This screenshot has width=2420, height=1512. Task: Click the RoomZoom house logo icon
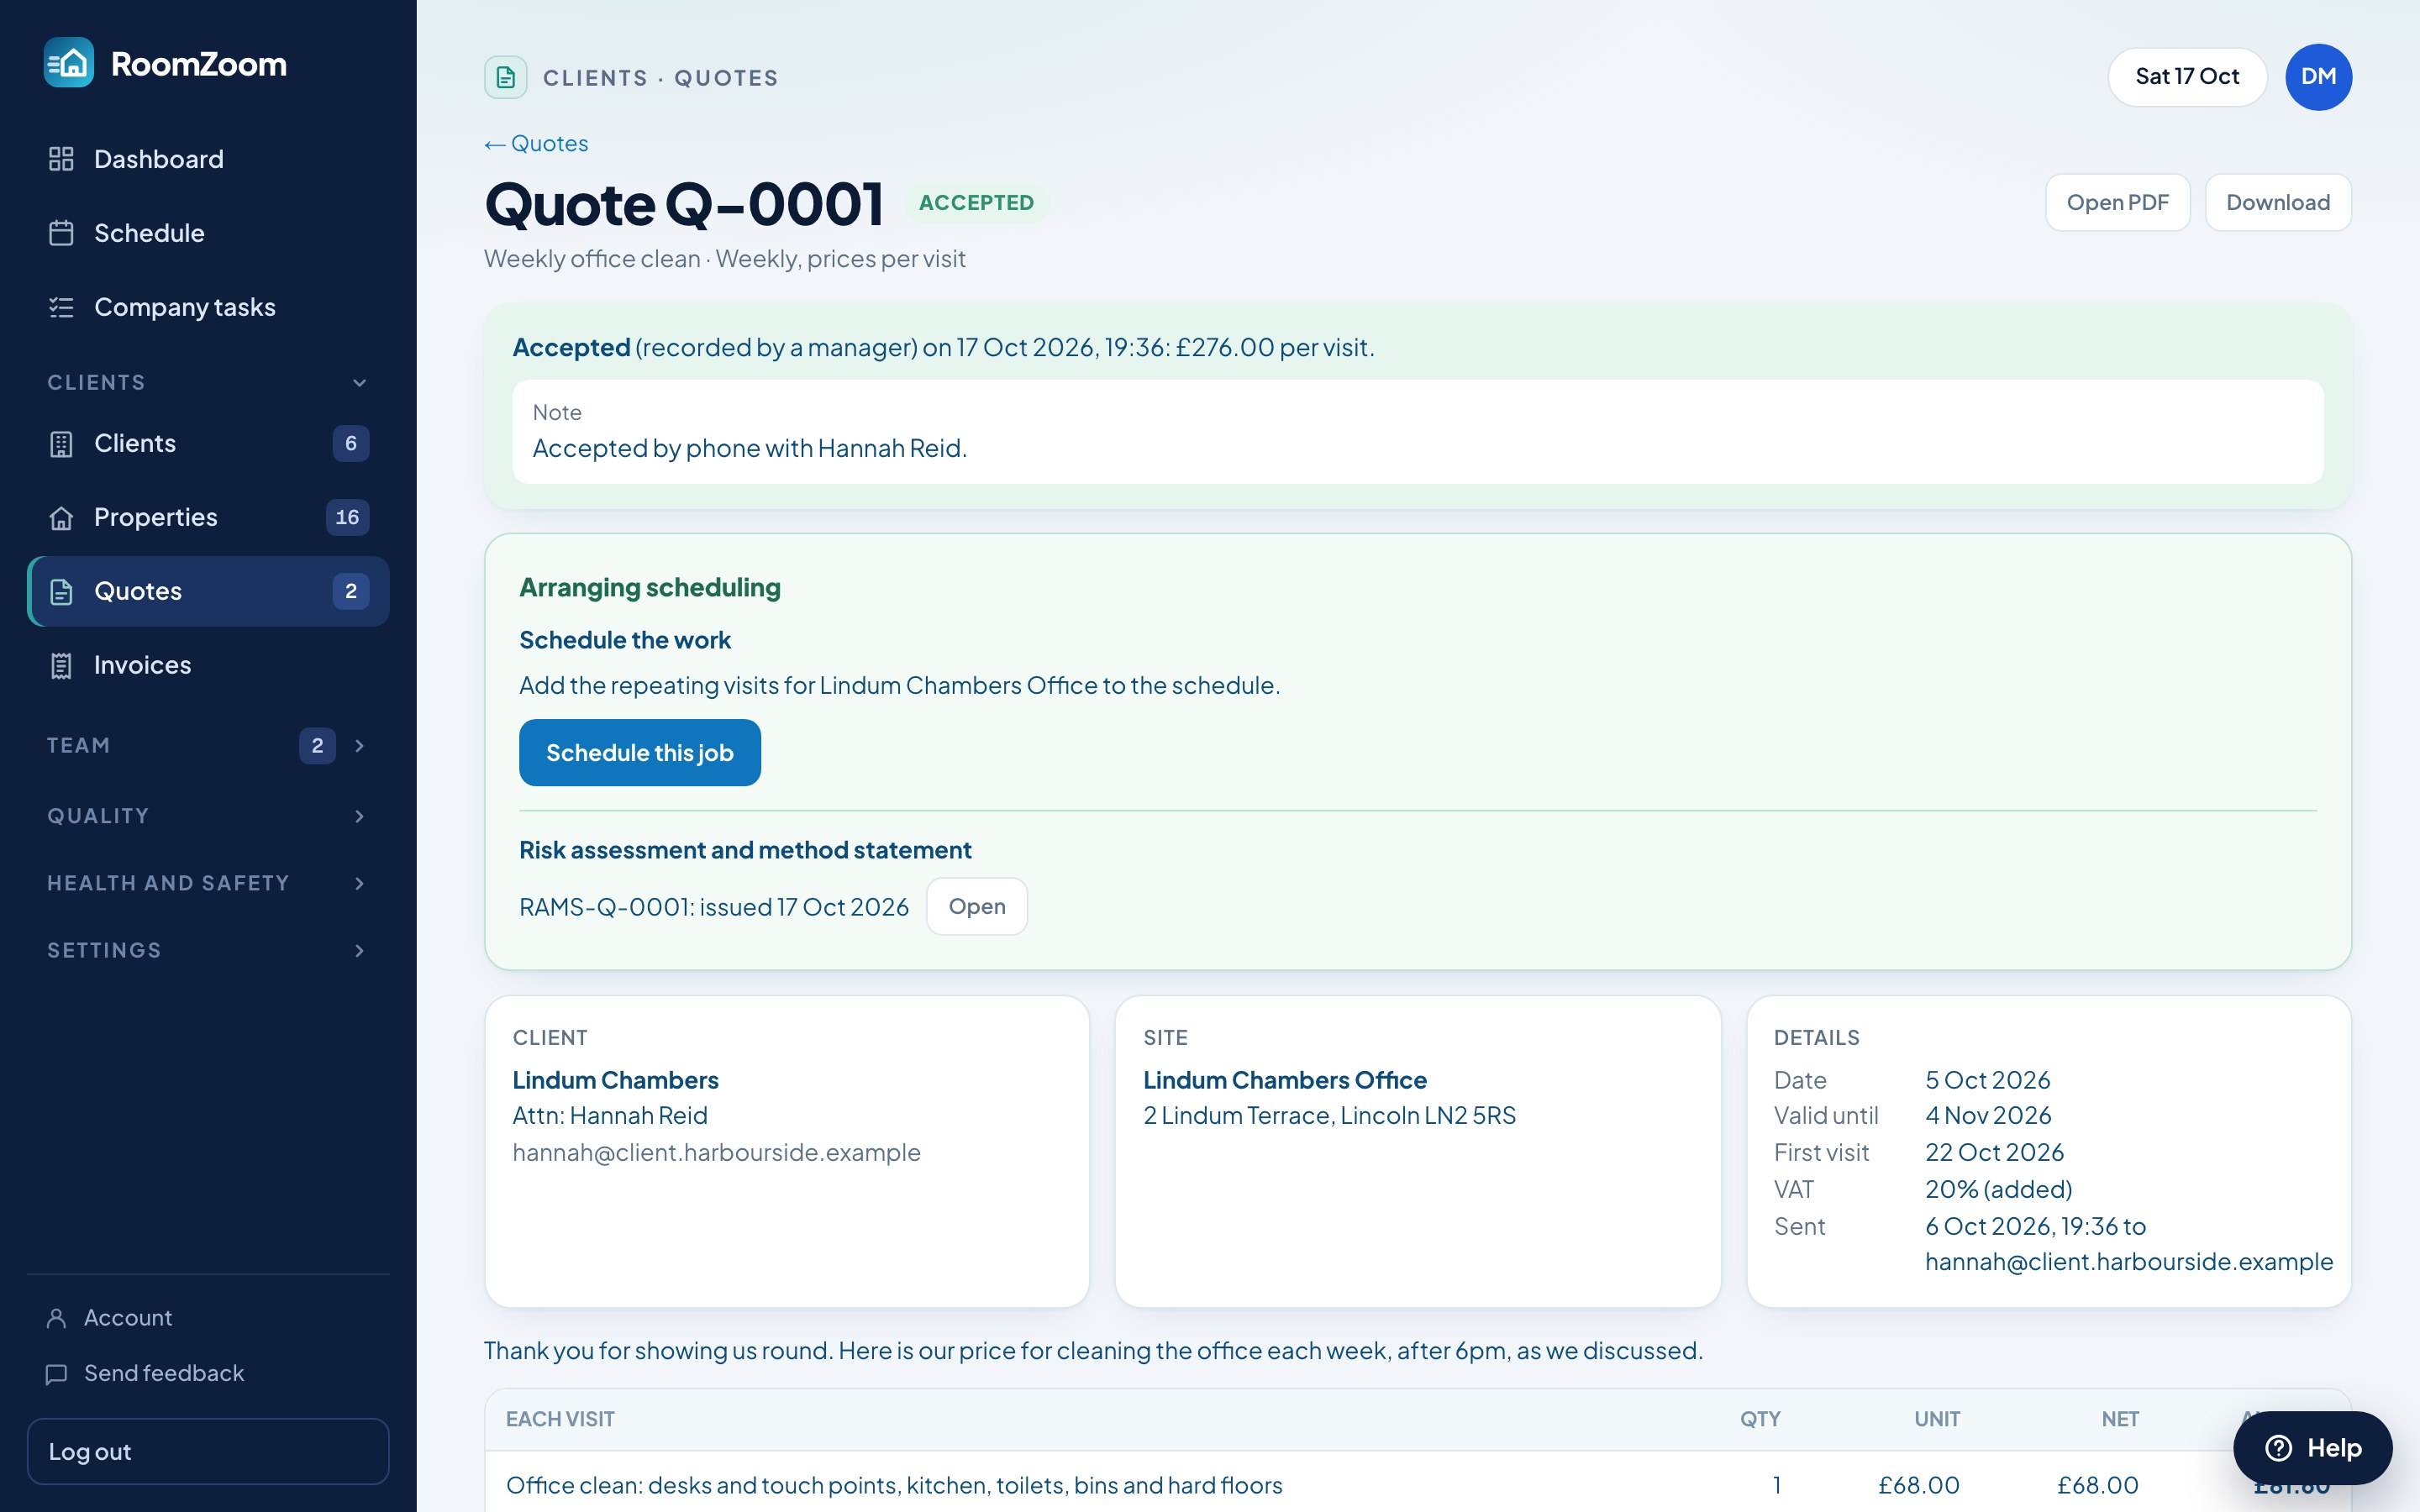[69, 63]
